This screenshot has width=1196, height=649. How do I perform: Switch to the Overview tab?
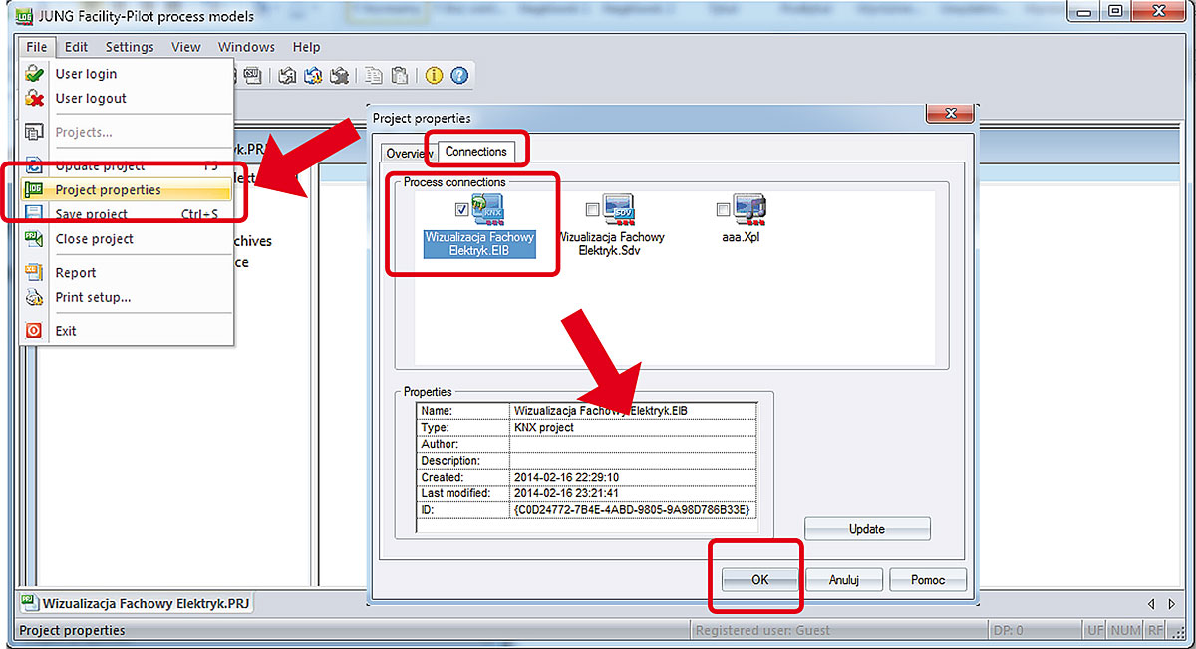(x=409, y=153)
